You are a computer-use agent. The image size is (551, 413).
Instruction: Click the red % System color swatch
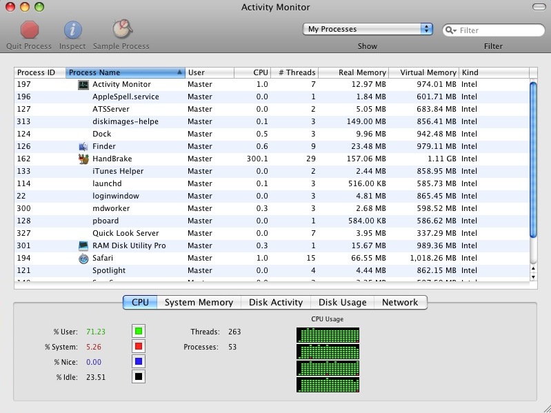139,347
